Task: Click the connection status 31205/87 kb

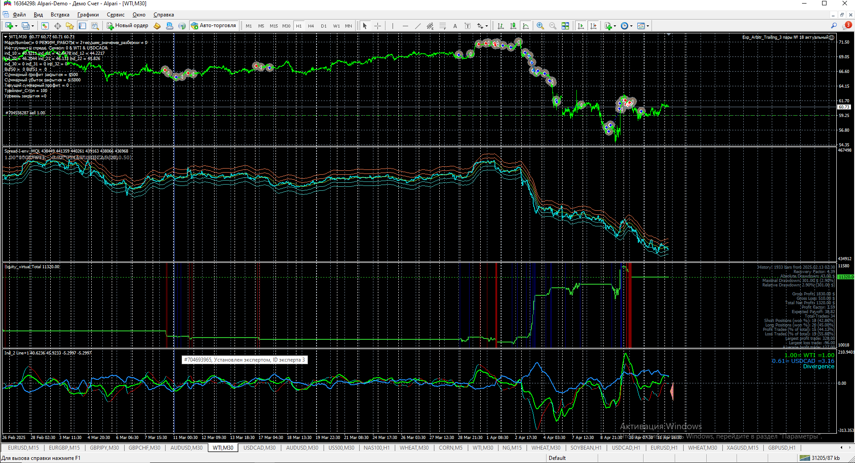Action: [x=820, y=458]
